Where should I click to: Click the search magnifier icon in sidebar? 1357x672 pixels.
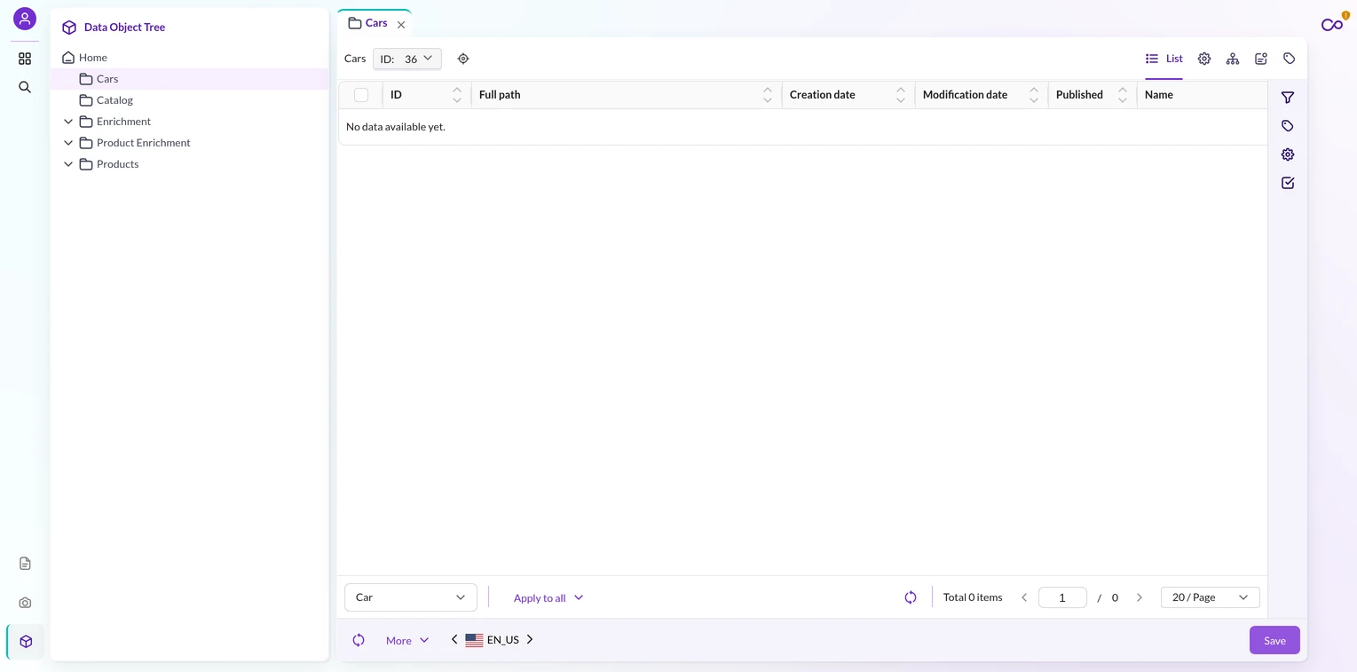pos(25,87)
